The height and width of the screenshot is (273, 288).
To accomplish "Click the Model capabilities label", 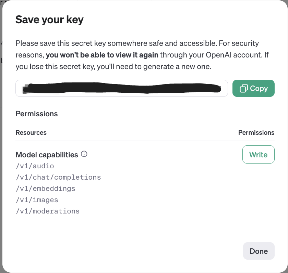I will pos(47,155).
